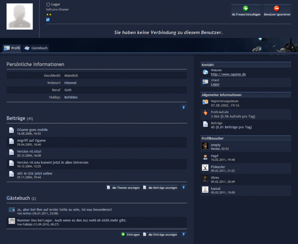Click document icon beside 'Version v0.65a1'

pyautogui.click(x=11, y=152)
